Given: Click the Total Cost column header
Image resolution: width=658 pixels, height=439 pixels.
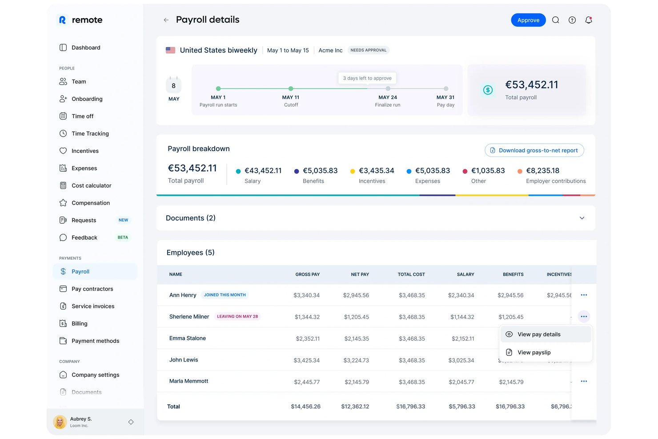Looking at the screenshot, I should [x=411, y=274].
